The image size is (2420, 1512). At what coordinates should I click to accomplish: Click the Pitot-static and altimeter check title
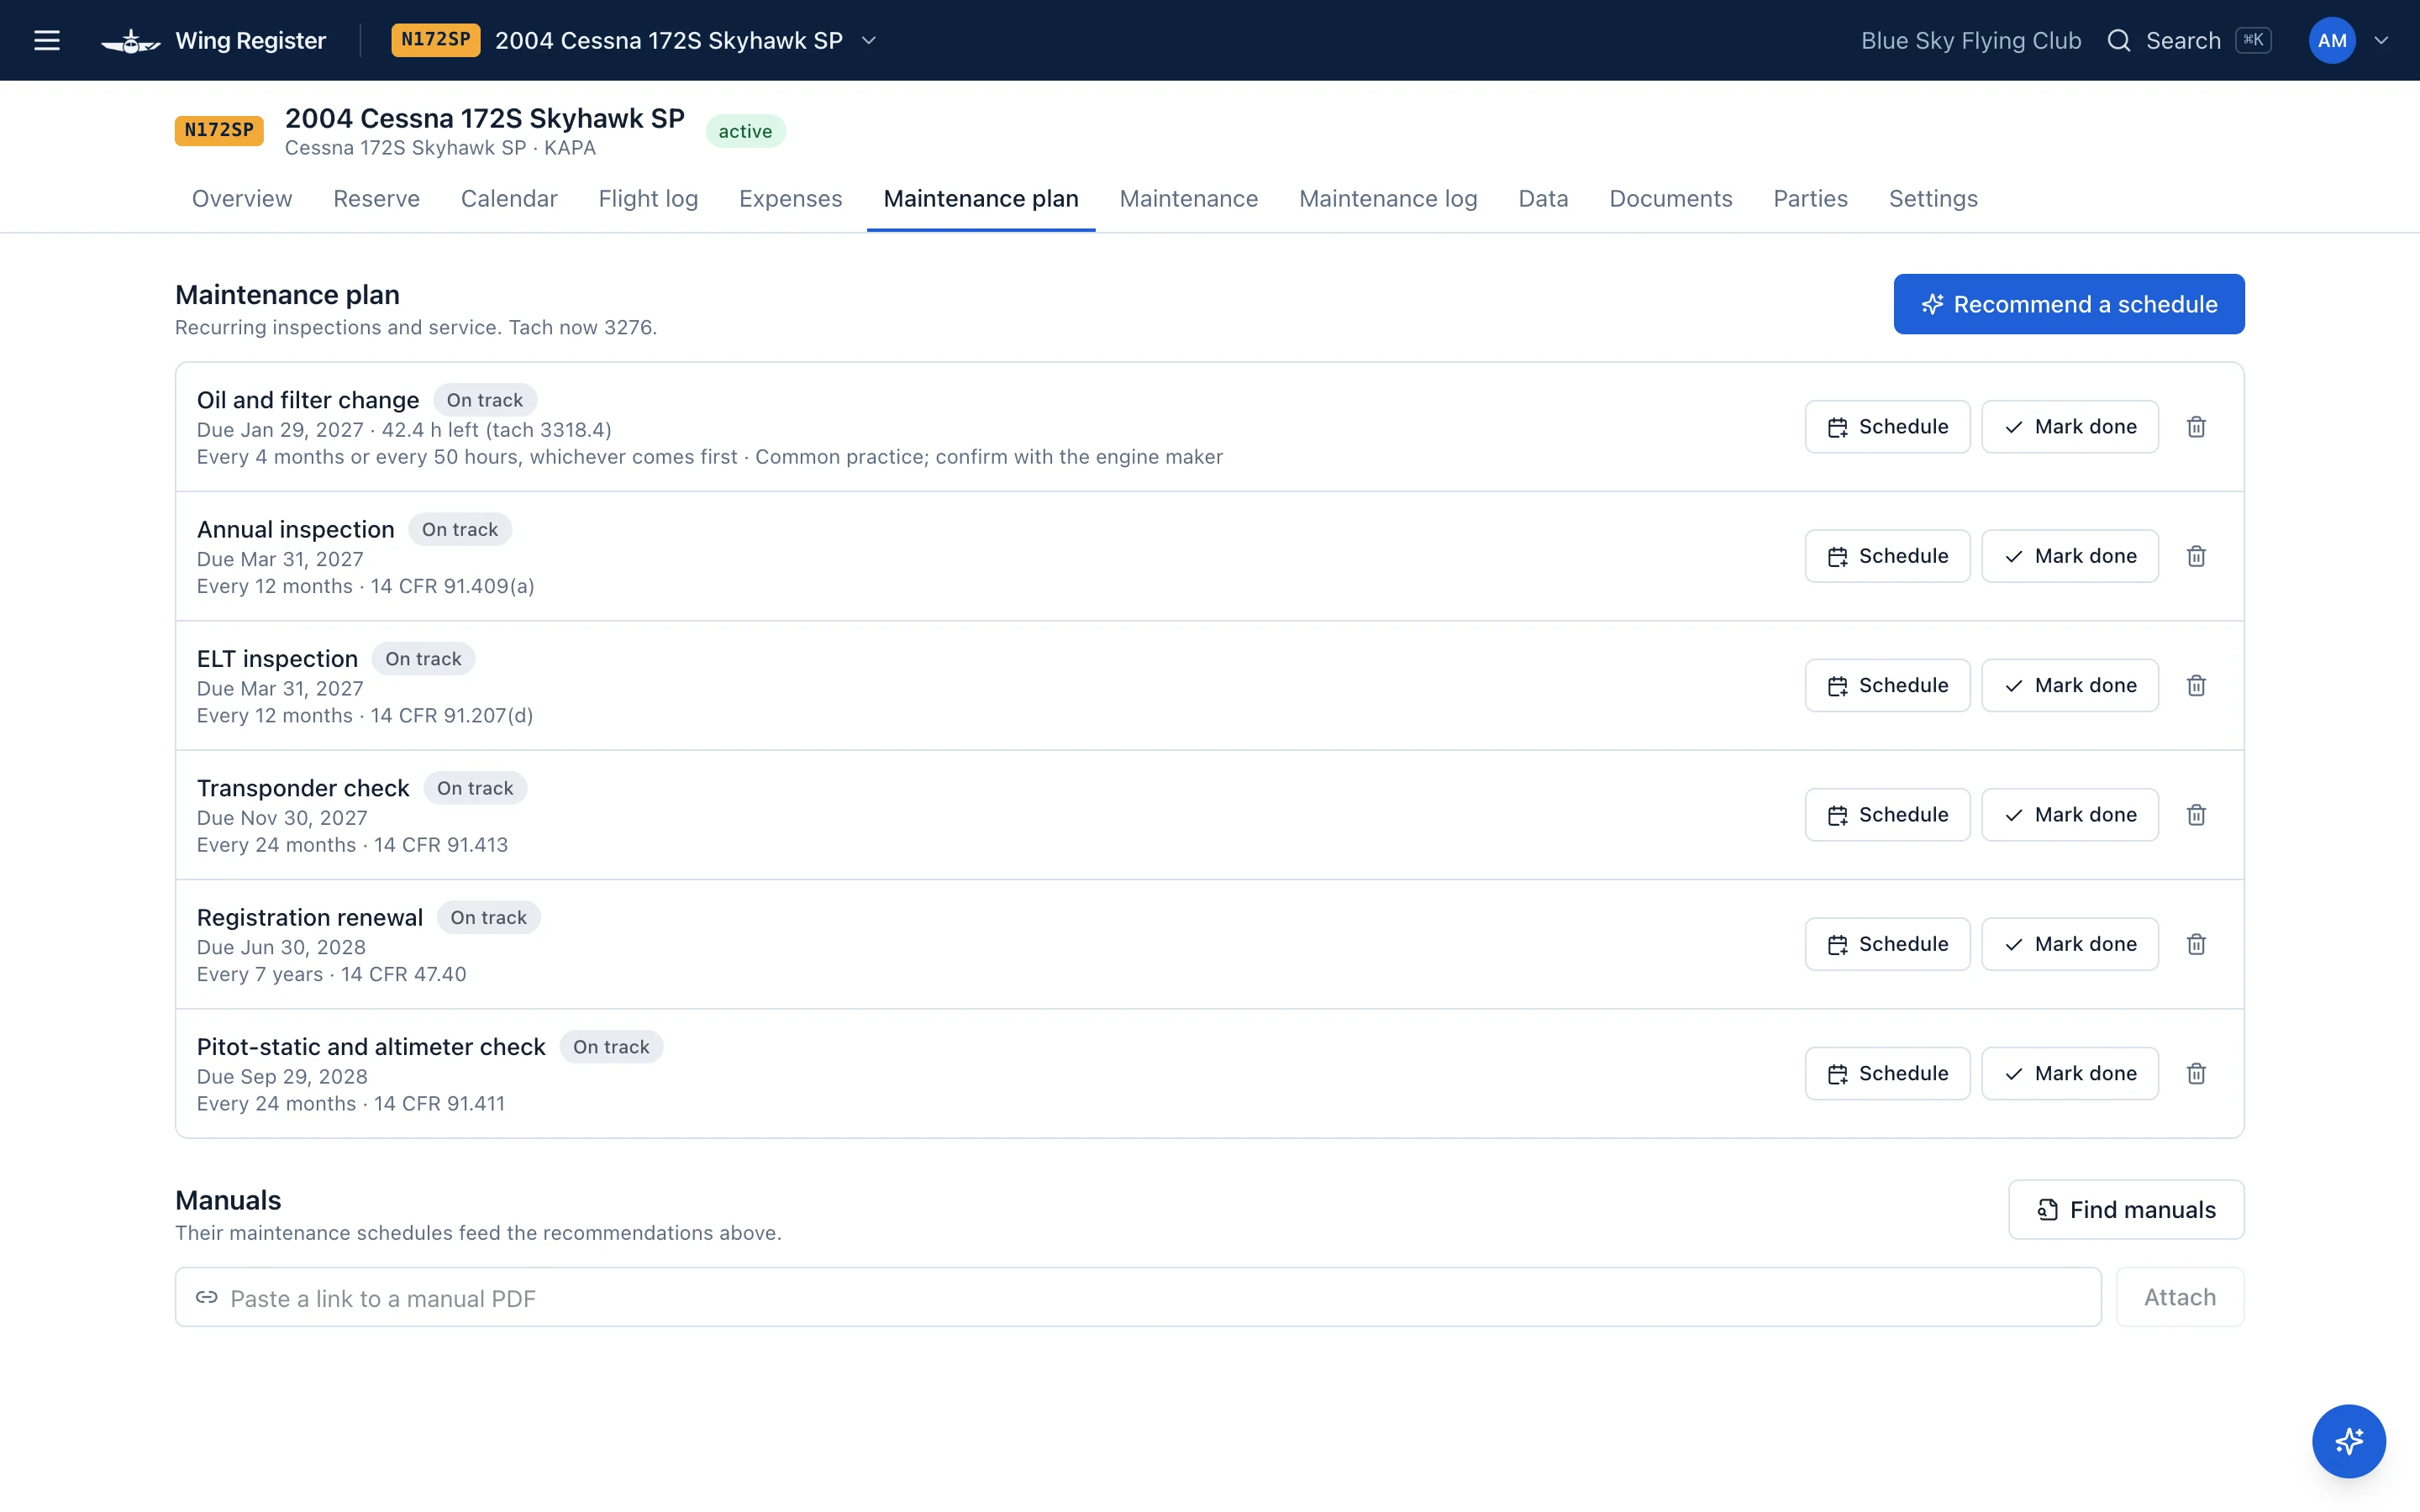click(371, 1047)
